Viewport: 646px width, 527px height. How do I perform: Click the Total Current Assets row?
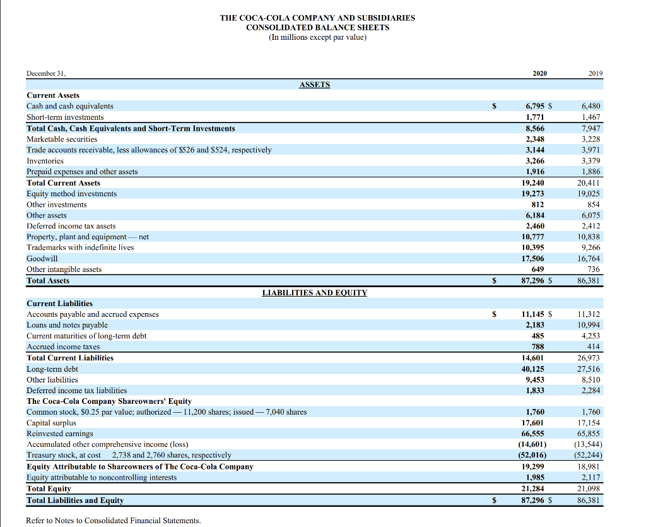(64, 182)
